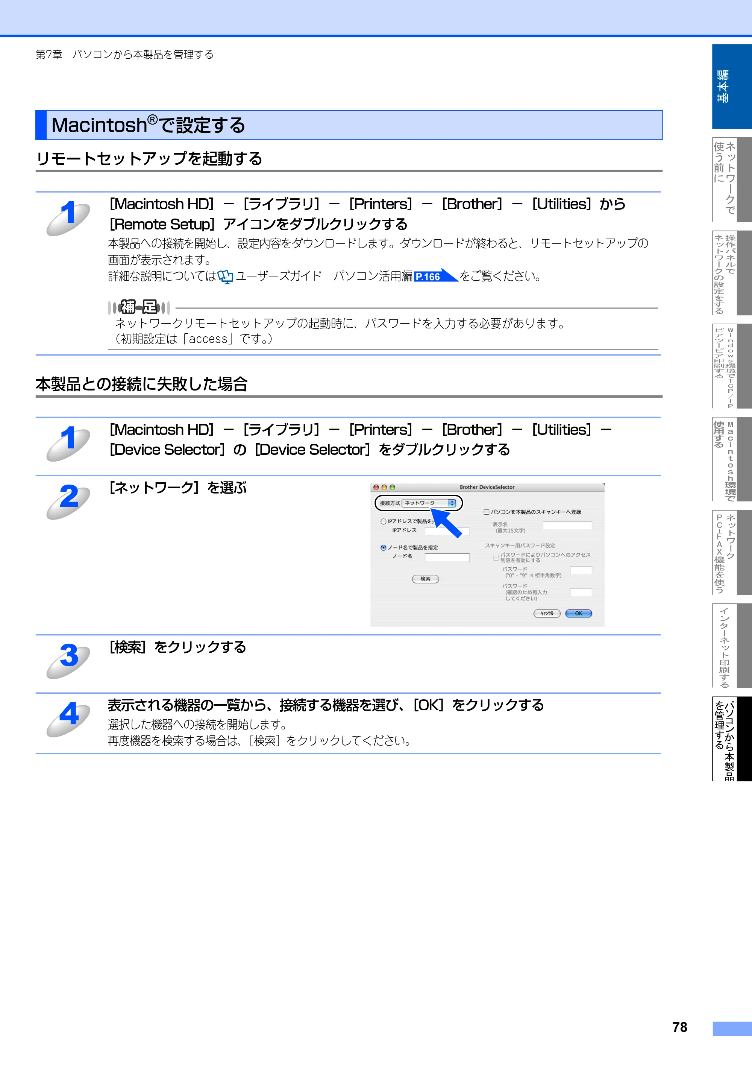Click the 補足 note icon

139,307
